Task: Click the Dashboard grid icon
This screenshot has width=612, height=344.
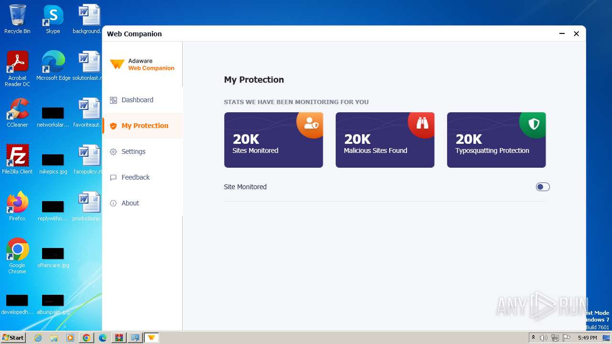Action: (x=113, y=100)
